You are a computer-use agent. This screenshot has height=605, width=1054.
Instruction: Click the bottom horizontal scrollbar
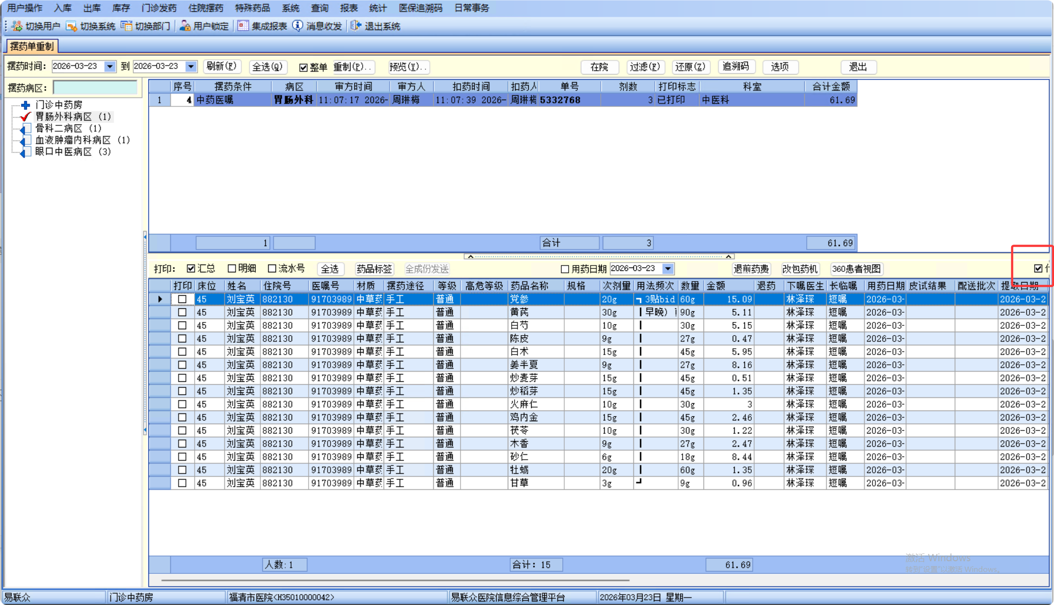coord(394,580)
